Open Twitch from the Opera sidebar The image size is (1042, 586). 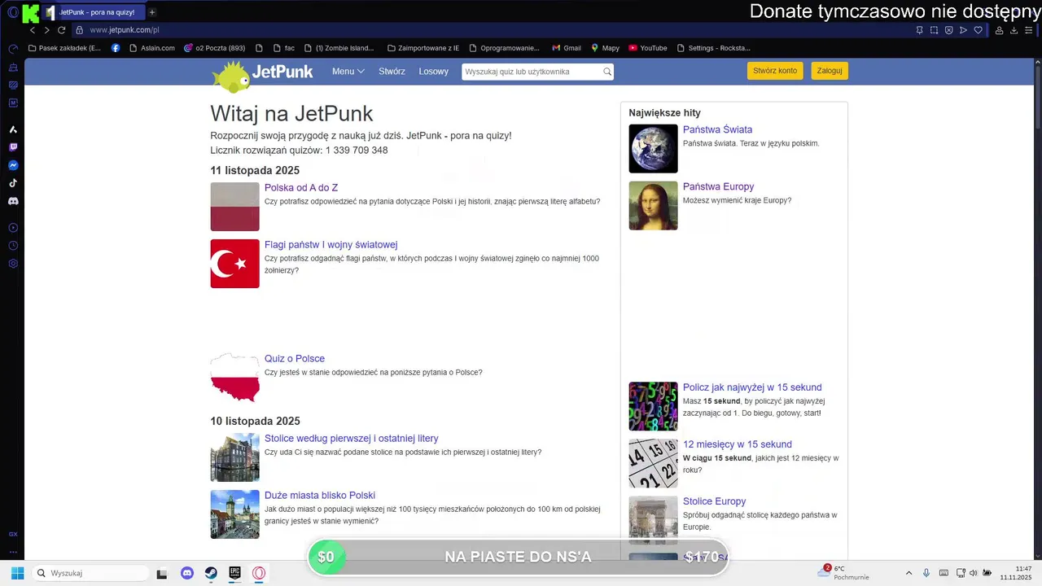[13, 147]
